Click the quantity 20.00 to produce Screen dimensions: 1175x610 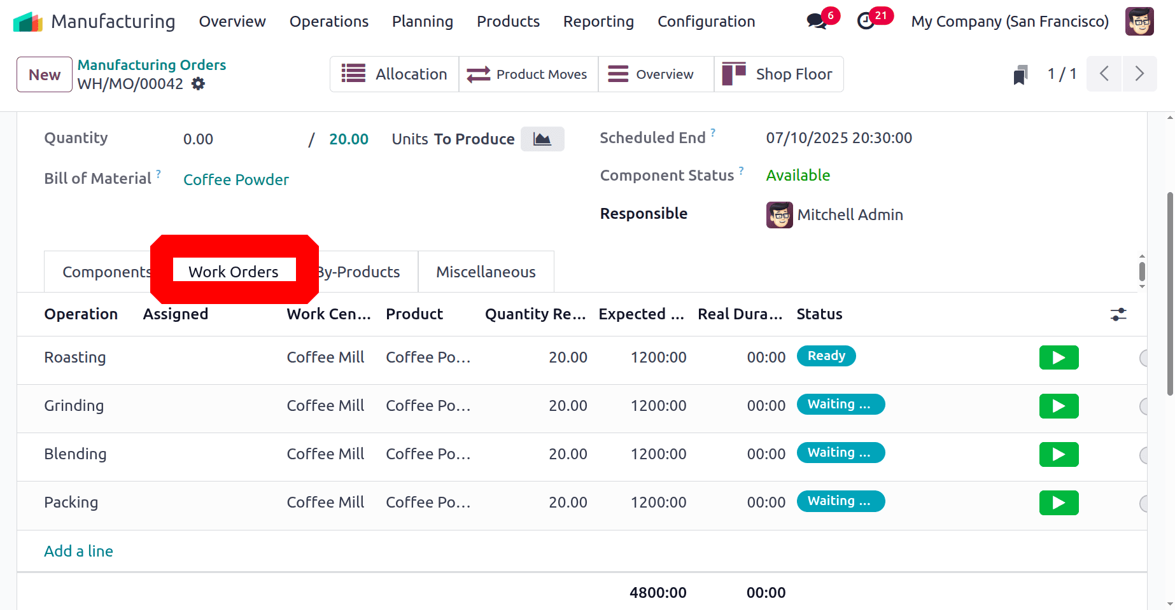pyautogui.click(x=348, y=139)
